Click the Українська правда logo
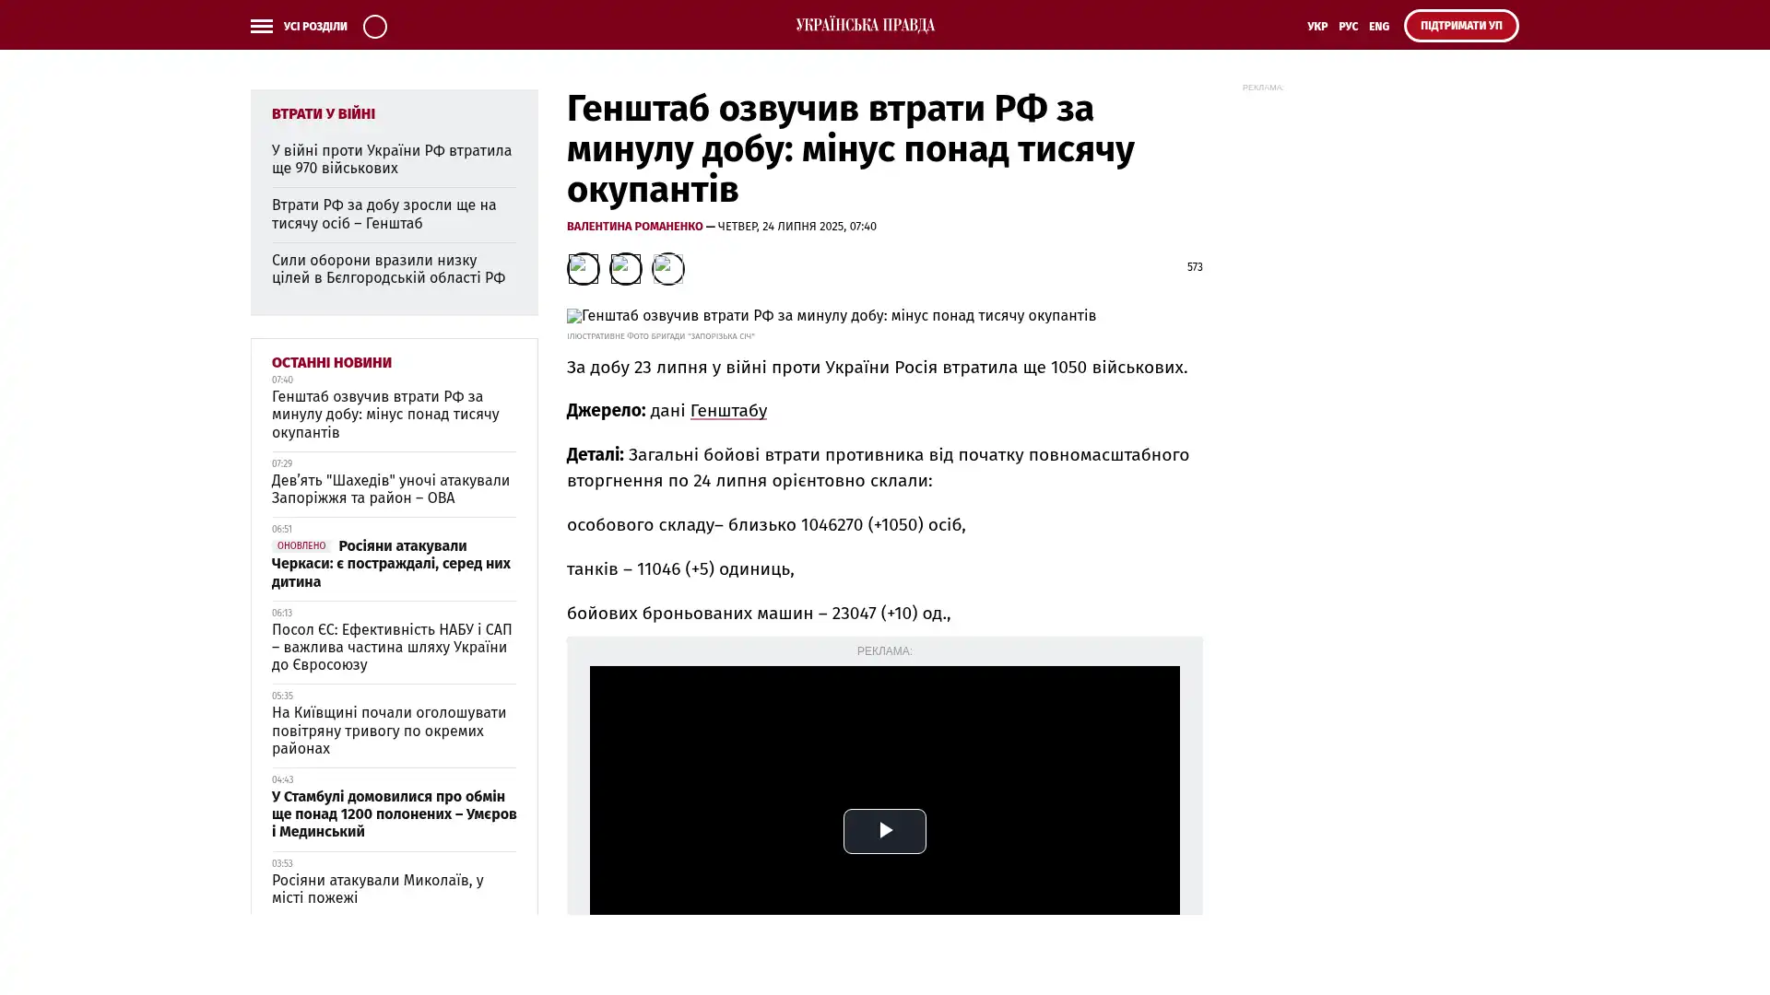Viewport: 1770px width, 995px height. pos(865,25)
